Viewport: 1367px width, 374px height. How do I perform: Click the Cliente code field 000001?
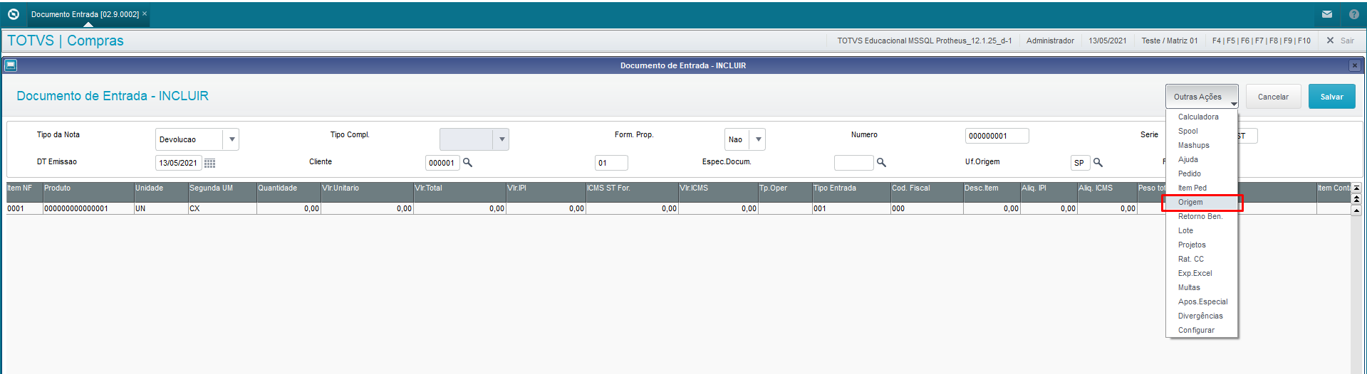(x=442, y=163)
